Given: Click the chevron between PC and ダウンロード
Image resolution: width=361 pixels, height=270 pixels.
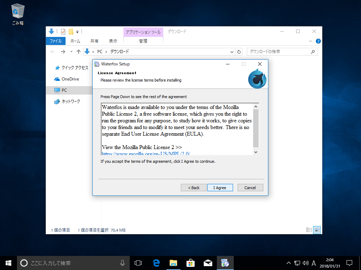Looking at the screenshot, I should click(x=106, y=52).
